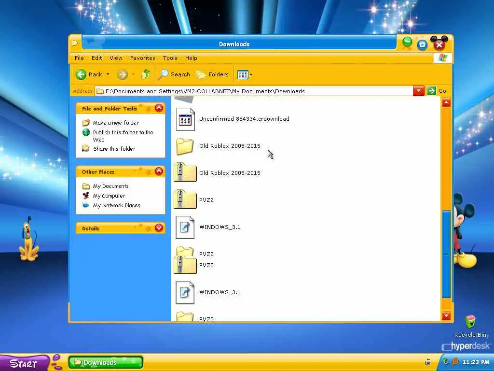494x371 pixels.
Task: Select second WINDOWS_3.1 file icon
Action: (185, 292)
